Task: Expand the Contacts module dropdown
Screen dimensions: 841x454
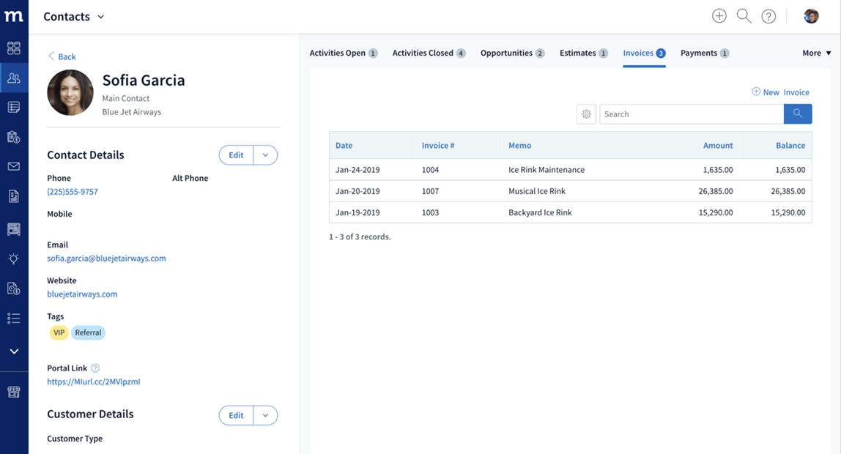Action: [101, 17]
